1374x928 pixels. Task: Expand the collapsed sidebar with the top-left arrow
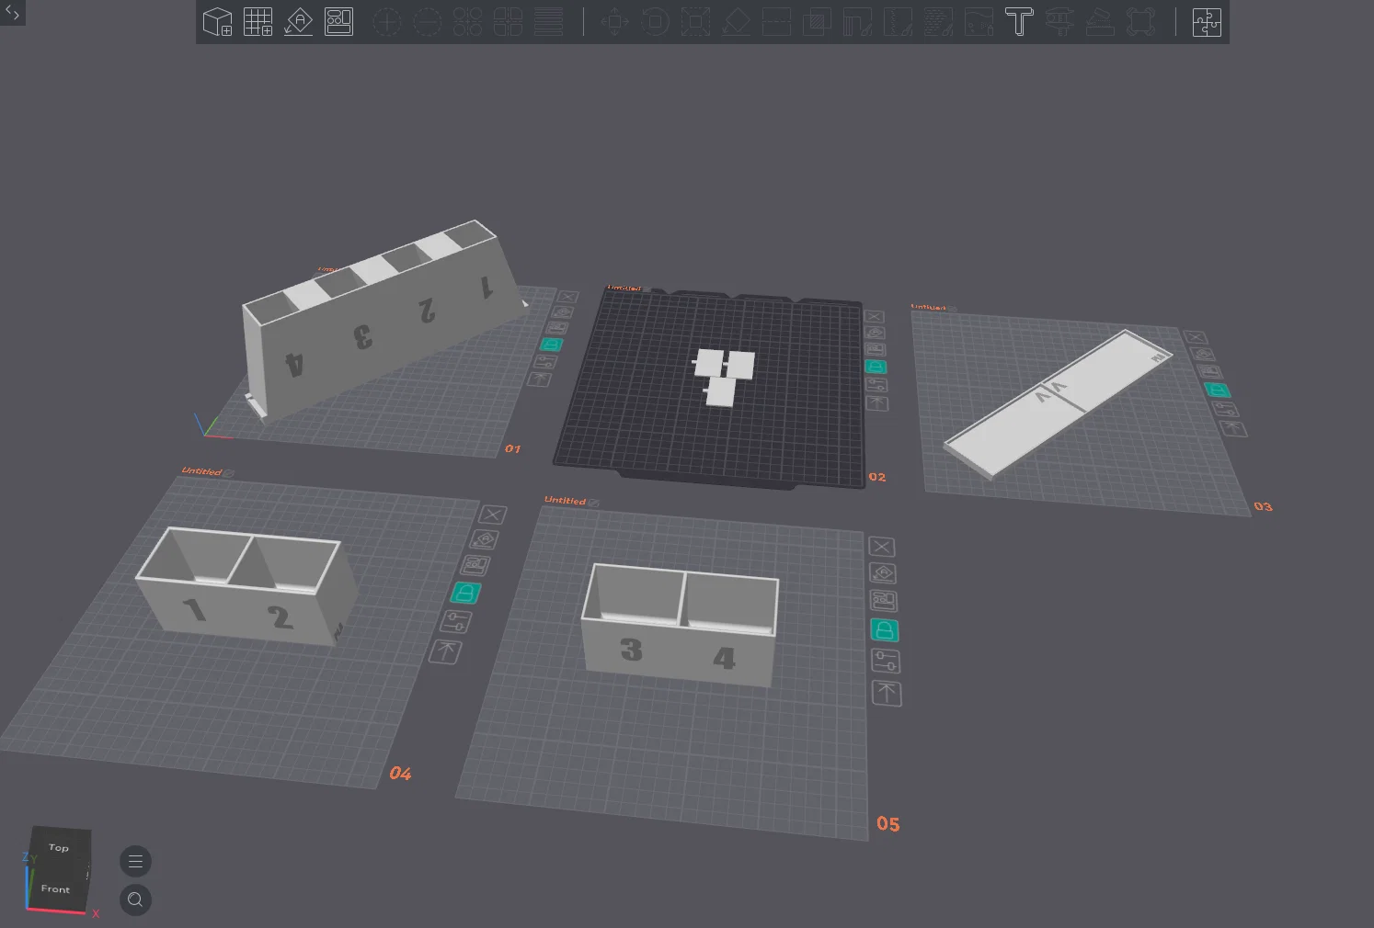12,13
